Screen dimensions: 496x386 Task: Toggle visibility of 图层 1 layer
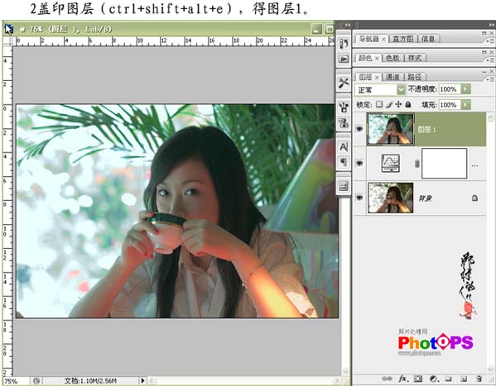[x=359, y=129]
